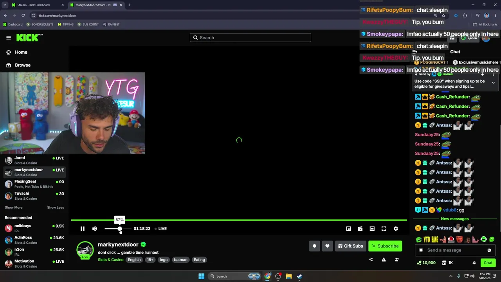Open the markynextdoor channel avatar
The height and width of the screenshot is (282, 501).
pos(85,250)
